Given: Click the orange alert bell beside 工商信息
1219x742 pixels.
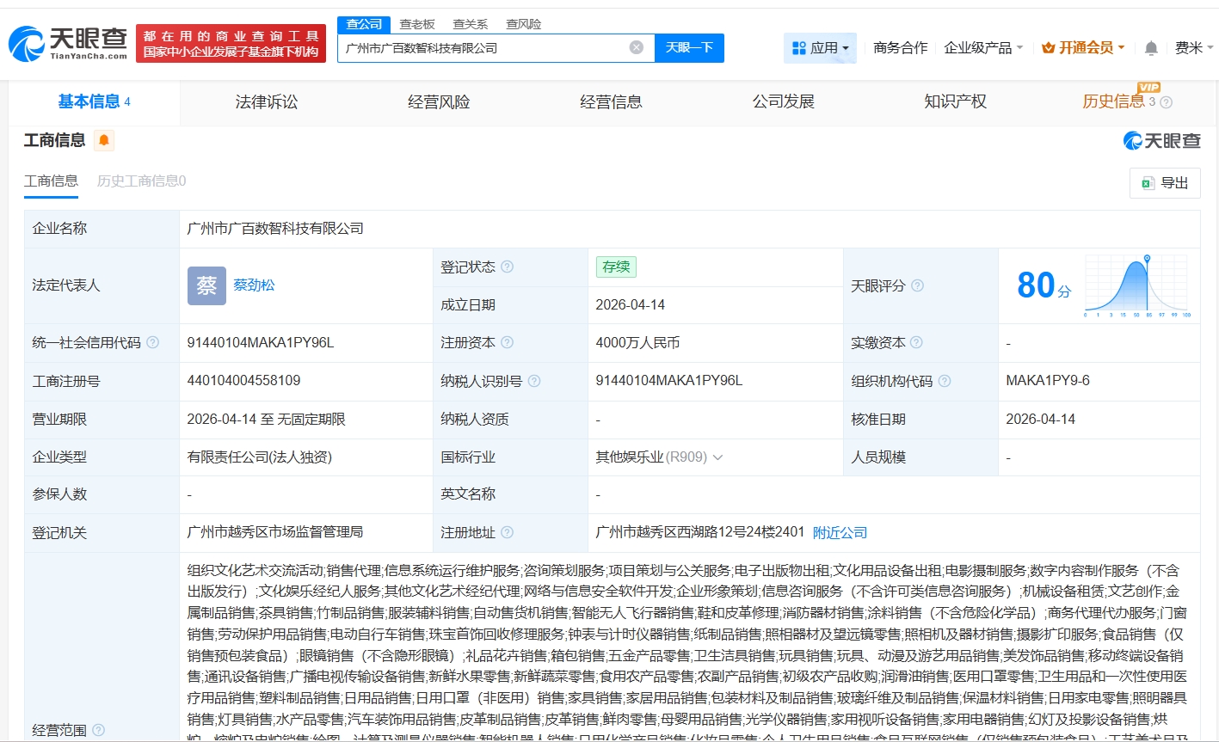Looking at the screenshot, I should coord(104,140).
